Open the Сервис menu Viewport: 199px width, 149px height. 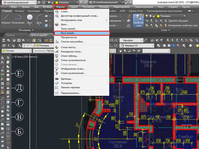click(74, 7)
